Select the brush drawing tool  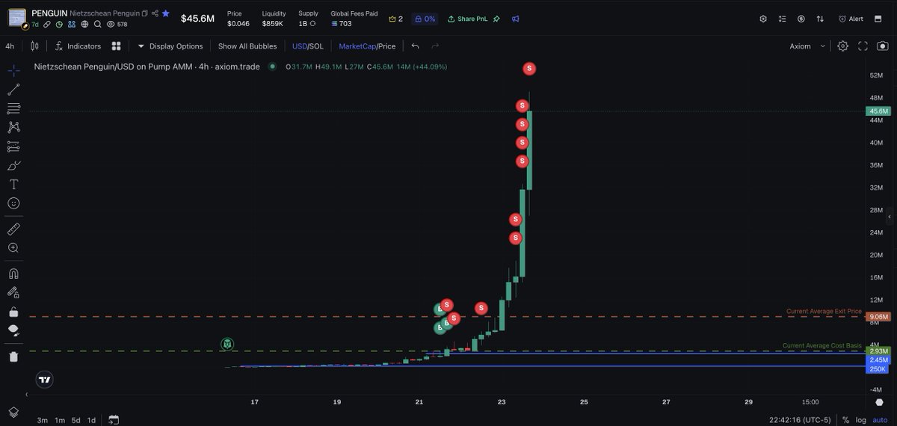coord(13,165)
